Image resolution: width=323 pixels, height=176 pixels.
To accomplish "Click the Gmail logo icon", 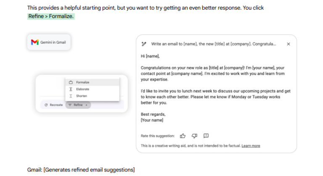I will click(x=35, y=42).
